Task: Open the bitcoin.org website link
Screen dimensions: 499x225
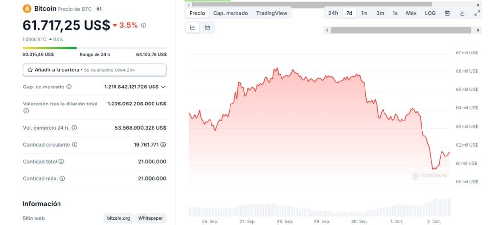Action: click(117, 219)
